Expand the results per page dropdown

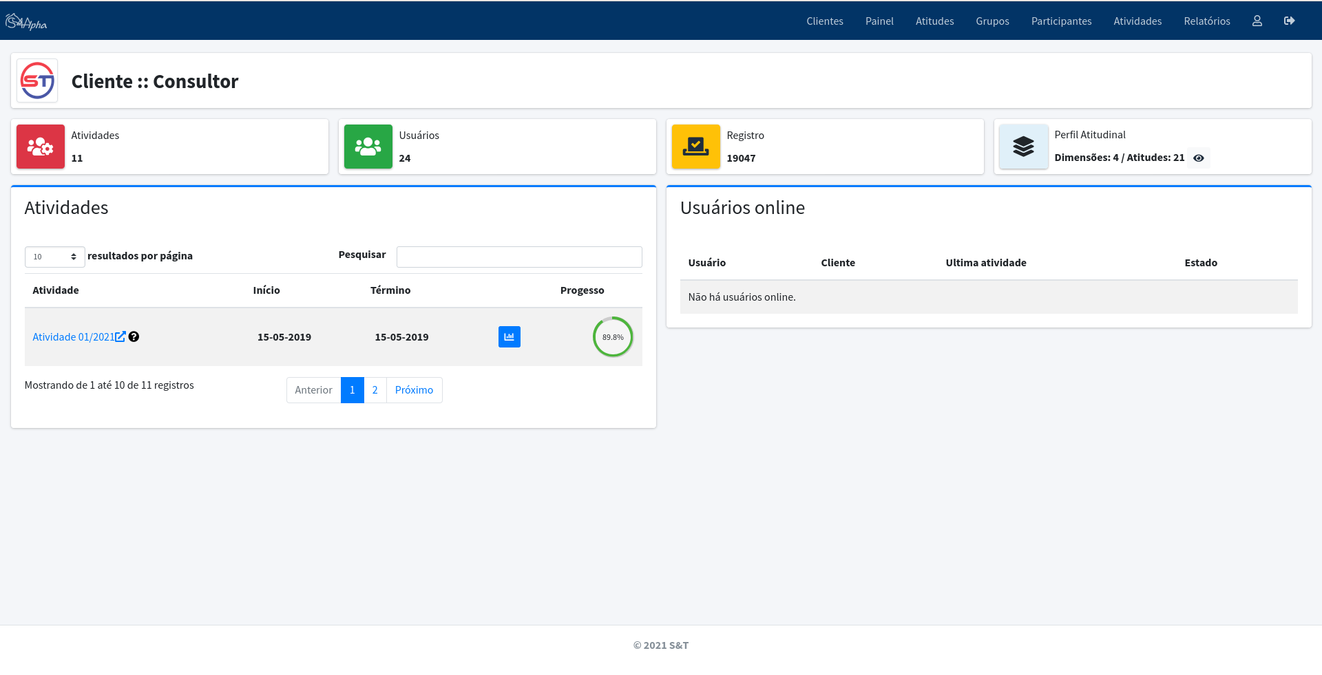tap(55, 257)
